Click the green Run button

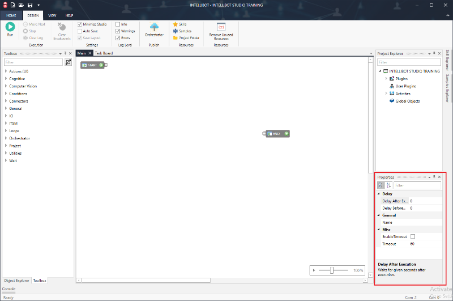click(10, 27)
